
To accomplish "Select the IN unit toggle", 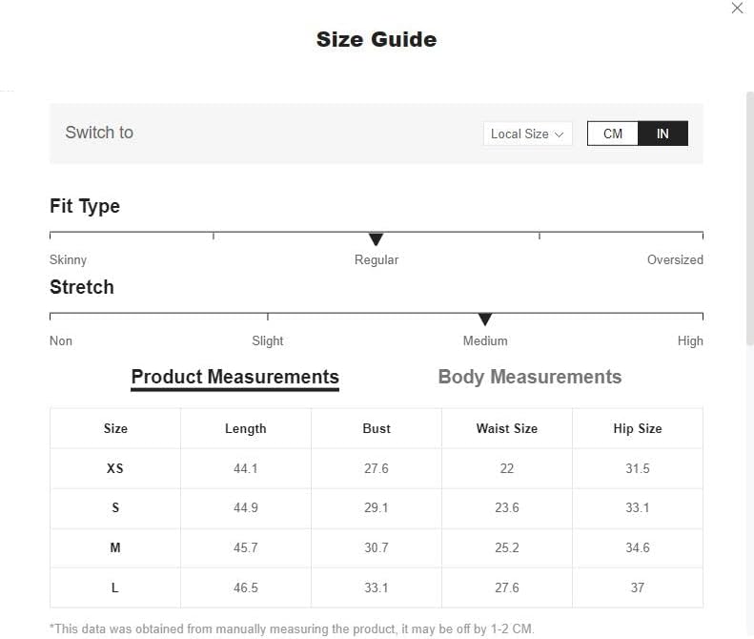I will pyautogui.click(x=662, y=134).
